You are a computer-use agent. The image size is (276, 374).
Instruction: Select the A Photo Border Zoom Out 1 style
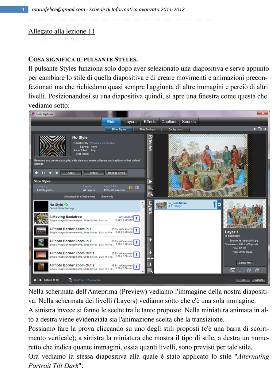tap(87, 255)
